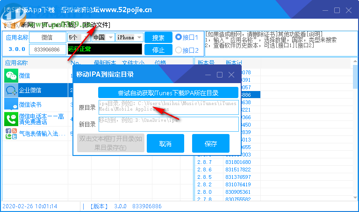This screenshot has width=359, height=212.
Task: Maximize the 移动IPA到指定目录 dialog
Action: click(220, 75)
